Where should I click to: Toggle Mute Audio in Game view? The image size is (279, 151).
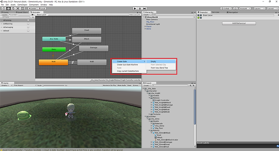coord(122,85)
